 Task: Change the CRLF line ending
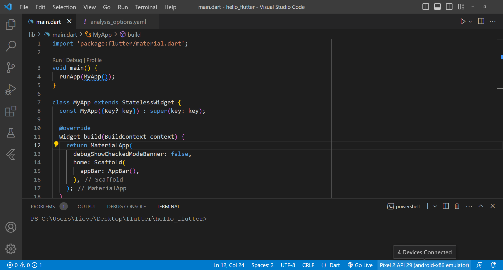[308, 265]
